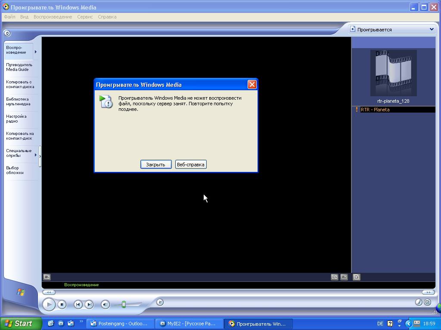Click the Stop button
This screenshot has width=441, height=330.
(62, 305)
